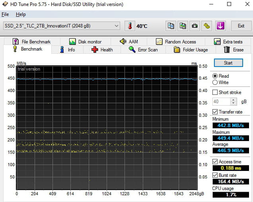
Task: Click the Start benchmark button
Action: 228,63
